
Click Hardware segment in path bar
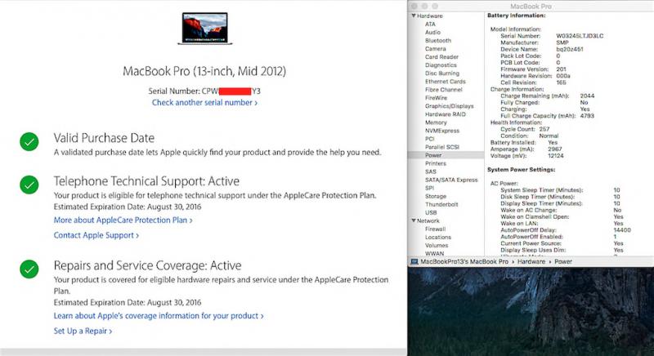point(531,262)
